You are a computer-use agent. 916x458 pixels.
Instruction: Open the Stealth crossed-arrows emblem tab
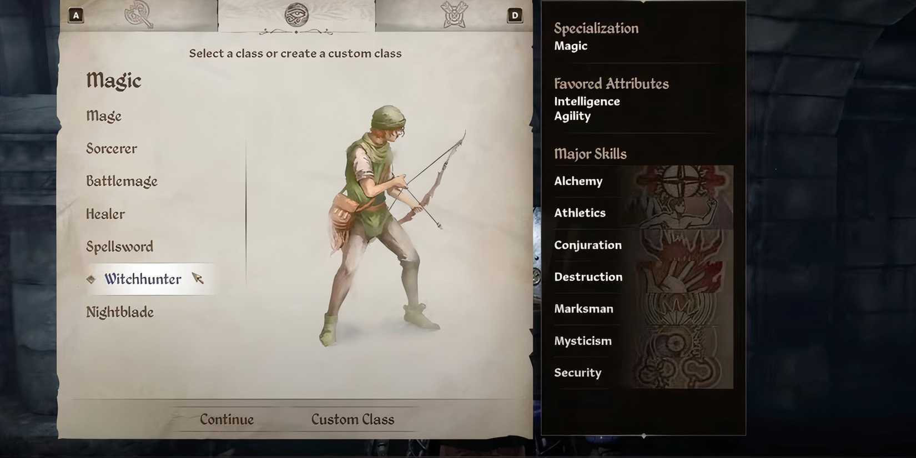point(454,14)
